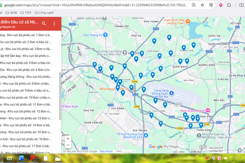Open the Điều khoản terms link
Image resolution: width=245 pixels, height=163 pixels.
pos(106,151)
